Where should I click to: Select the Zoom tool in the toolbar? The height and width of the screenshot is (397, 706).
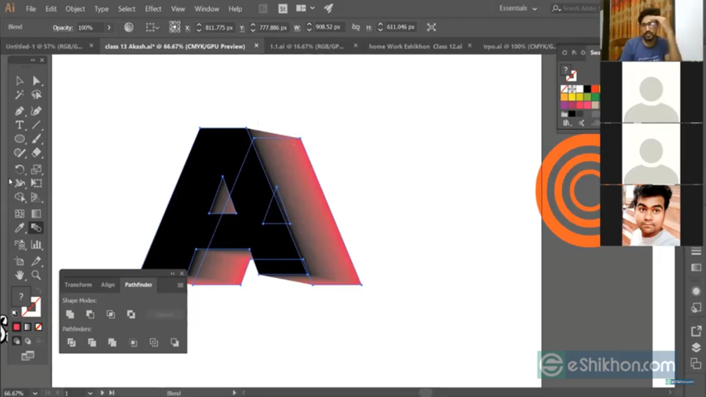pos(37,275)
